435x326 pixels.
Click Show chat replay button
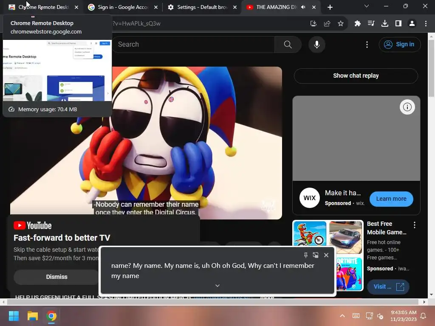pos(356,76)
